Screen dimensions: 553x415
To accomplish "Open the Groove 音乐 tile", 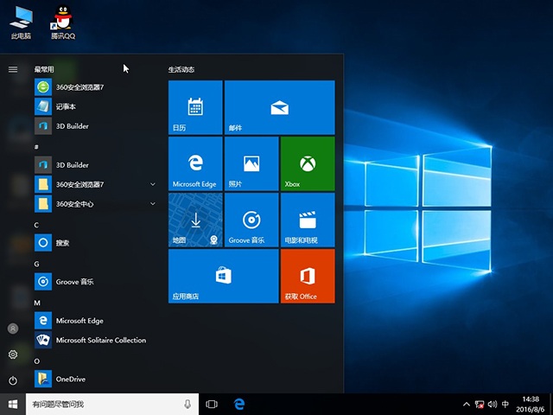I will (251, 220).
